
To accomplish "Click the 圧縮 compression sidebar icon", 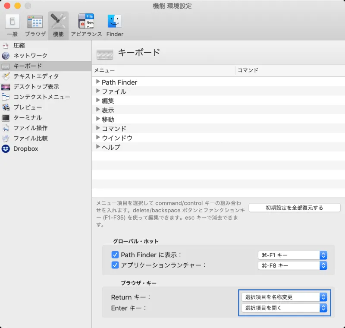I will [6, 46].
